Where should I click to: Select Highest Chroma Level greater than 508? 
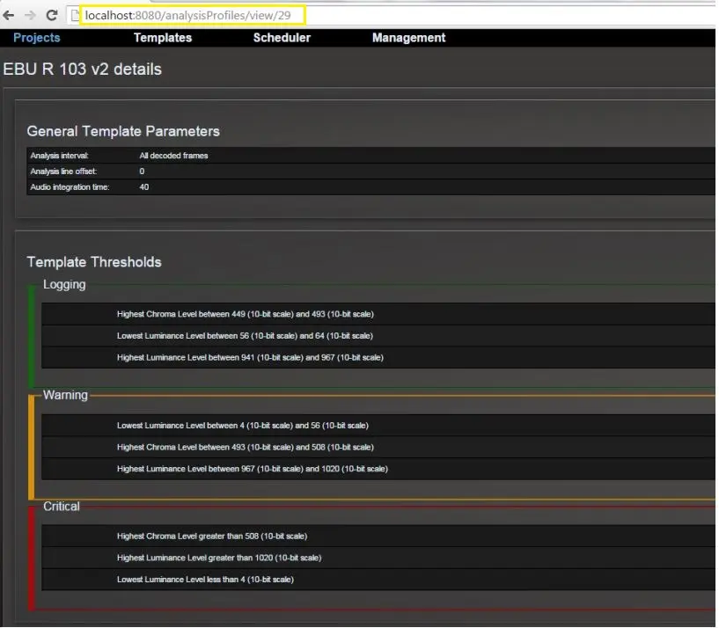pyautogui.click(x=212, y=536)
